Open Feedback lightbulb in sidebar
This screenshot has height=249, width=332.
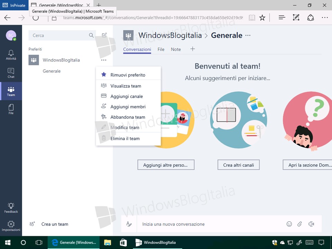point(11,208)
